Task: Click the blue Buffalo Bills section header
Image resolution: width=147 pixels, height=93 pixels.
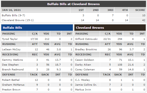Action: point(37,28)
